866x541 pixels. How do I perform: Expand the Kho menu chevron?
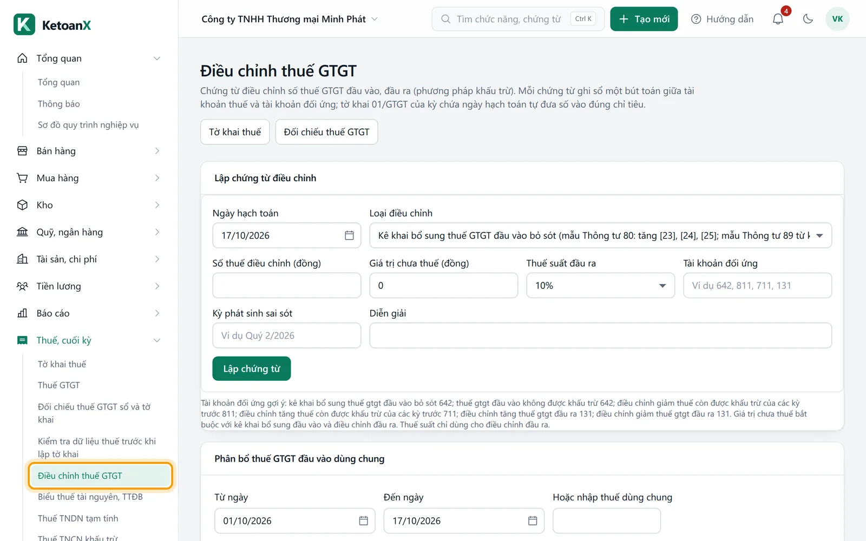[157, 205]
